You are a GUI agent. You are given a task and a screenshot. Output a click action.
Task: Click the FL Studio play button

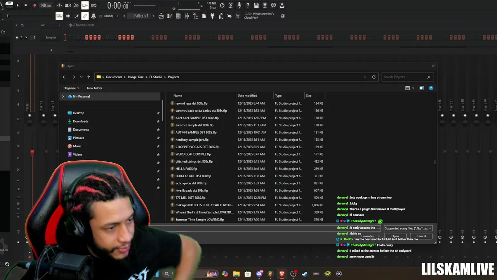(x=17, y=5)
